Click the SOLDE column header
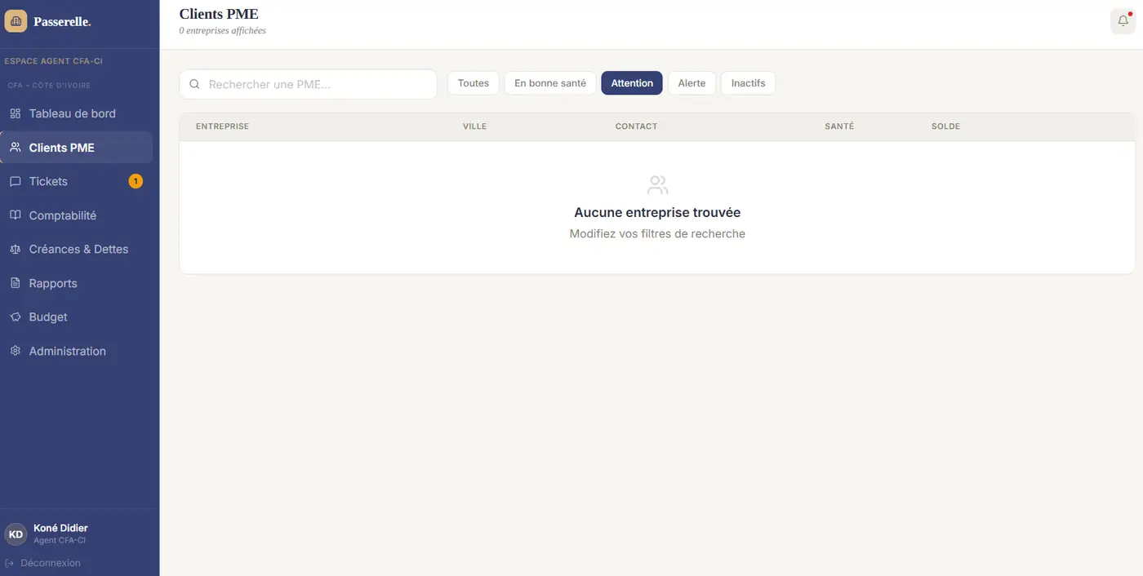This screenshot has width=1143, height=576. tap(945, 126)
